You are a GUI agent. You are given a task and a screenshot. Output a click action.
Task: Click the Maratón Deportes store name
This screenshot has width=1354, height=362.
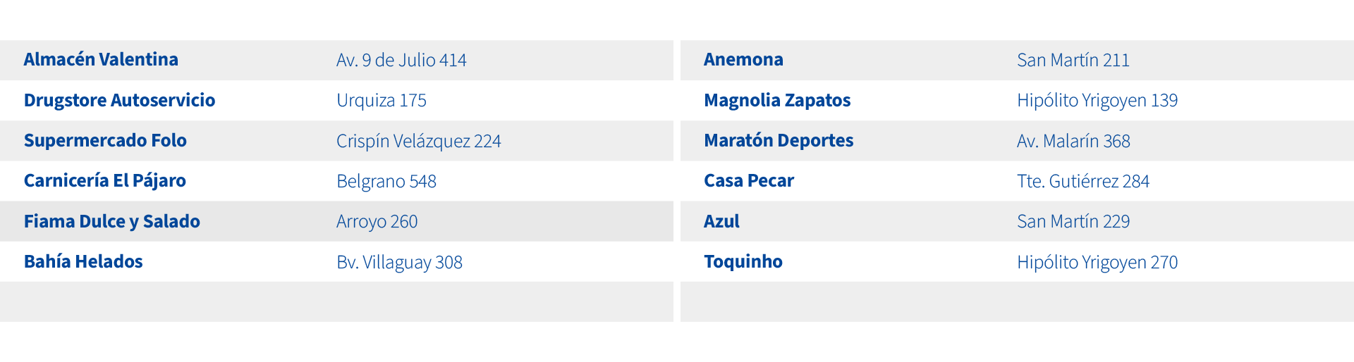[779, 141]
